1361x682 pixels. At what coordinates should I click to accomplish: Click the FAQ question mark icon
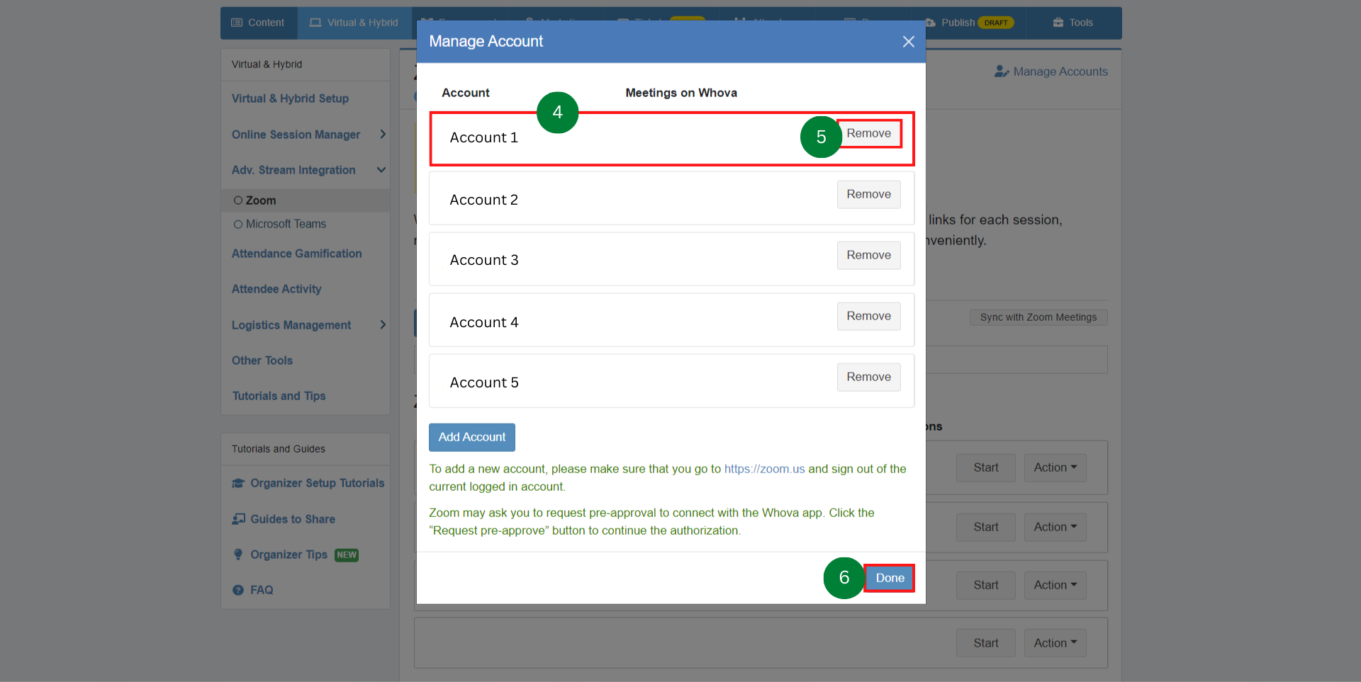[x=238, y=590]
